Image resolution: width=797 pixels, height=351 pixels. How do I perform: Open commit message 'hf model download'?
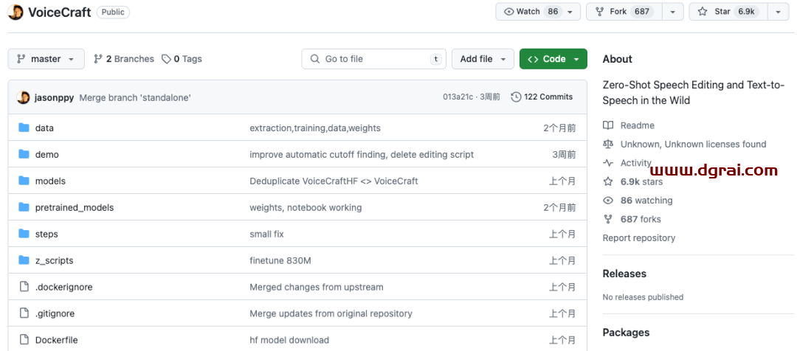(x=289, y=340)
